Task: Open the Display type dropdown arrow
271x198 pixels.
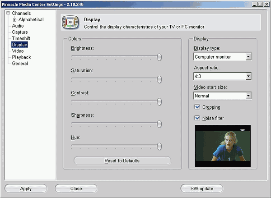Action: 248,57
